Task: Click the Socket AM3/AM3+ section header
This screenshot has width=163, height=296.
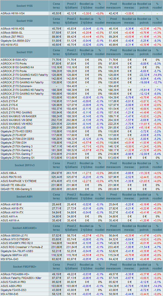Action: pos(25,228)
